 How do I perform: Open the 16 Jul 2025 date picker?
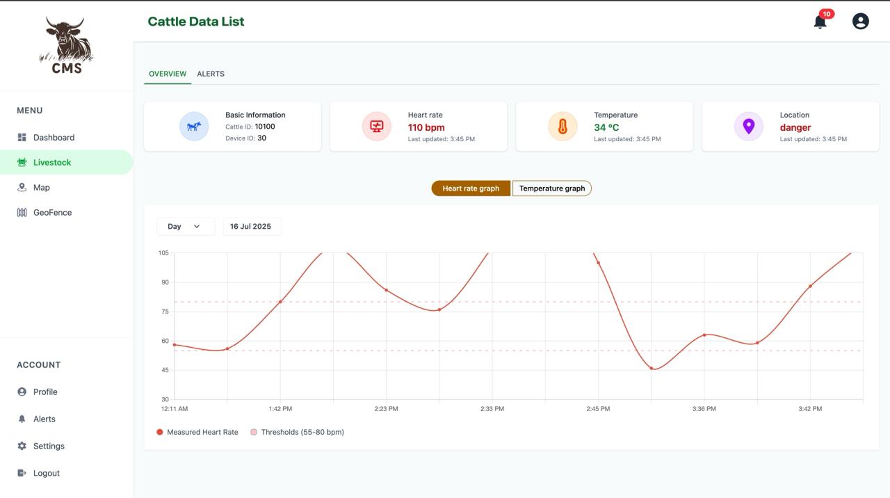[x=252, y=227]
